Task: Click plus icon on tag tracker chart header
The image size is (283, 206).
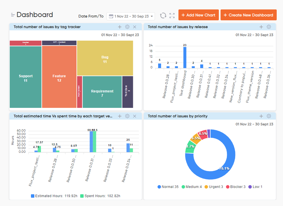Action: point(120,27)
